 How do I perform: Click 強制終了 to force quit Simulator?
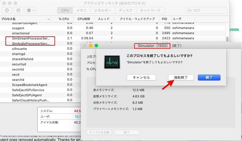pos(181,77)
